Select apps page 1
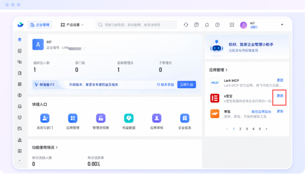 coord(234,129)
